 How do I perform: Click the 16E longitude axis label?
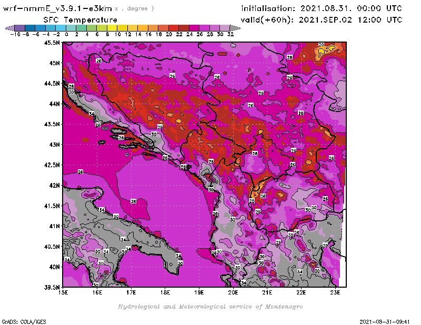coord(97,292)
